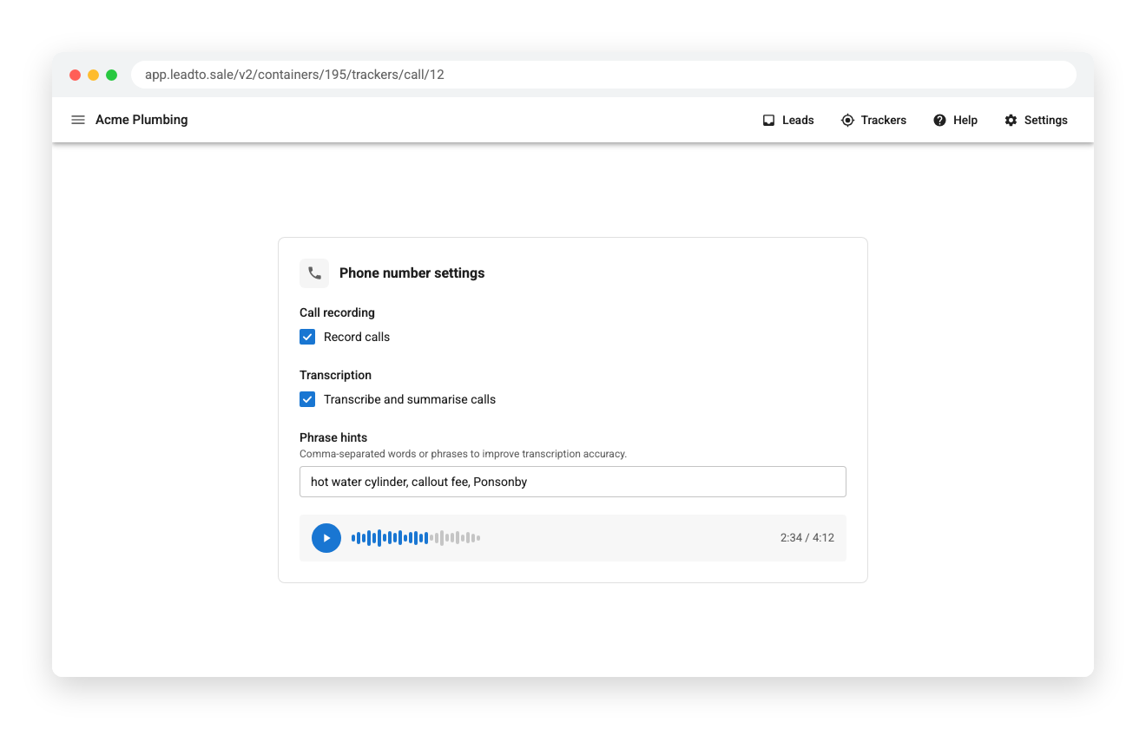Image resolution: width=1146 pixels, height=729 pixels.
Task: Seek within the audio waveform progress bar
Action: point(416,538)
